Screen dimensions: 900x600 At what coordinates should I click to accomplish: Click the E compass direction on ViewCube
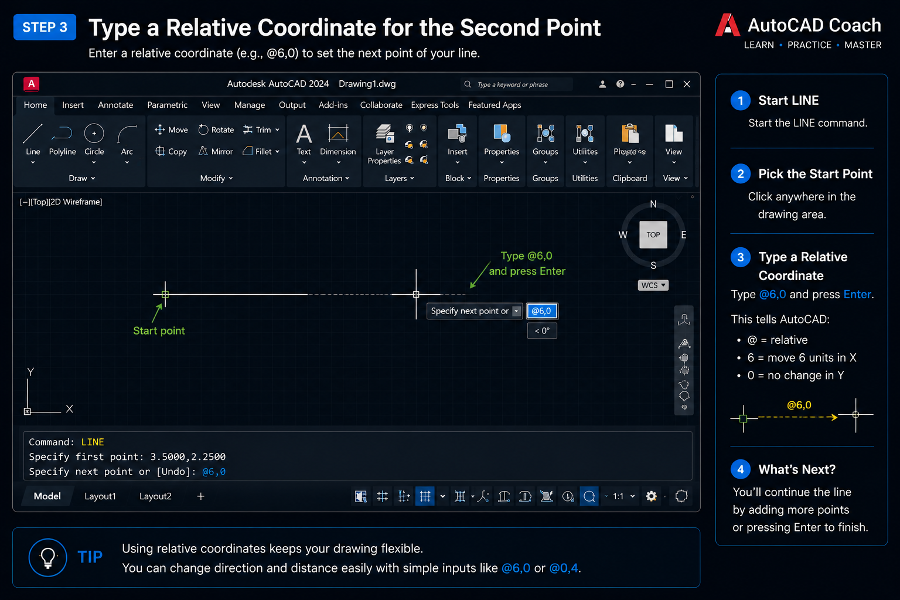(x=683, y=235)
